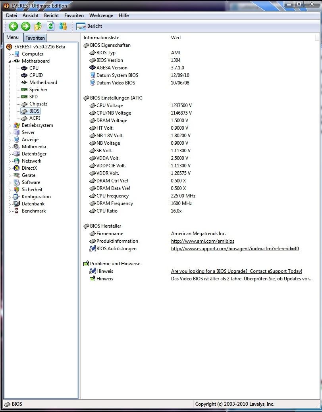Image resolution: width=322 pixels, height=412 pixels.
Task: Open the Hilfe menu
Action: (x=123, y=15)
